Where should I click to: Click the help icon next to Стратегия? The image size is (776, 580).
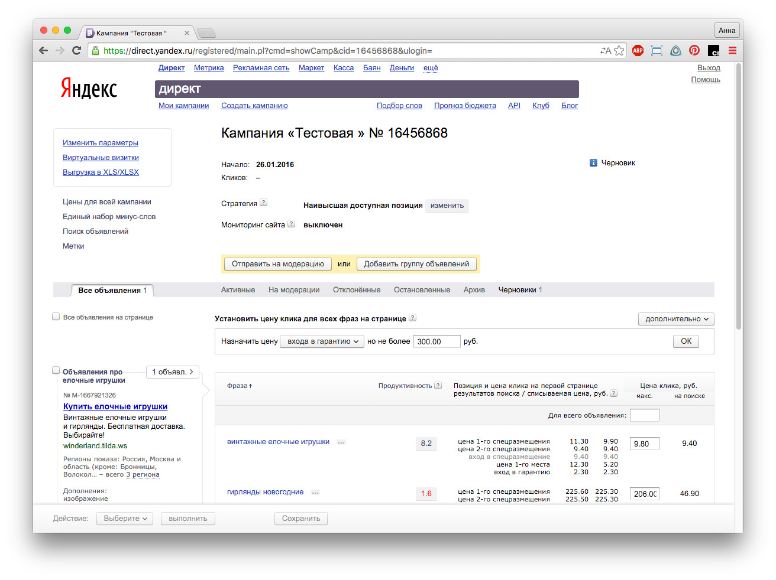[264, 203]
